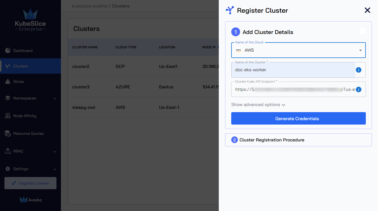Click the Avesha logo at sidebar bottom
This screenshot has width=378, height=211.
click(x=30, y=199)
